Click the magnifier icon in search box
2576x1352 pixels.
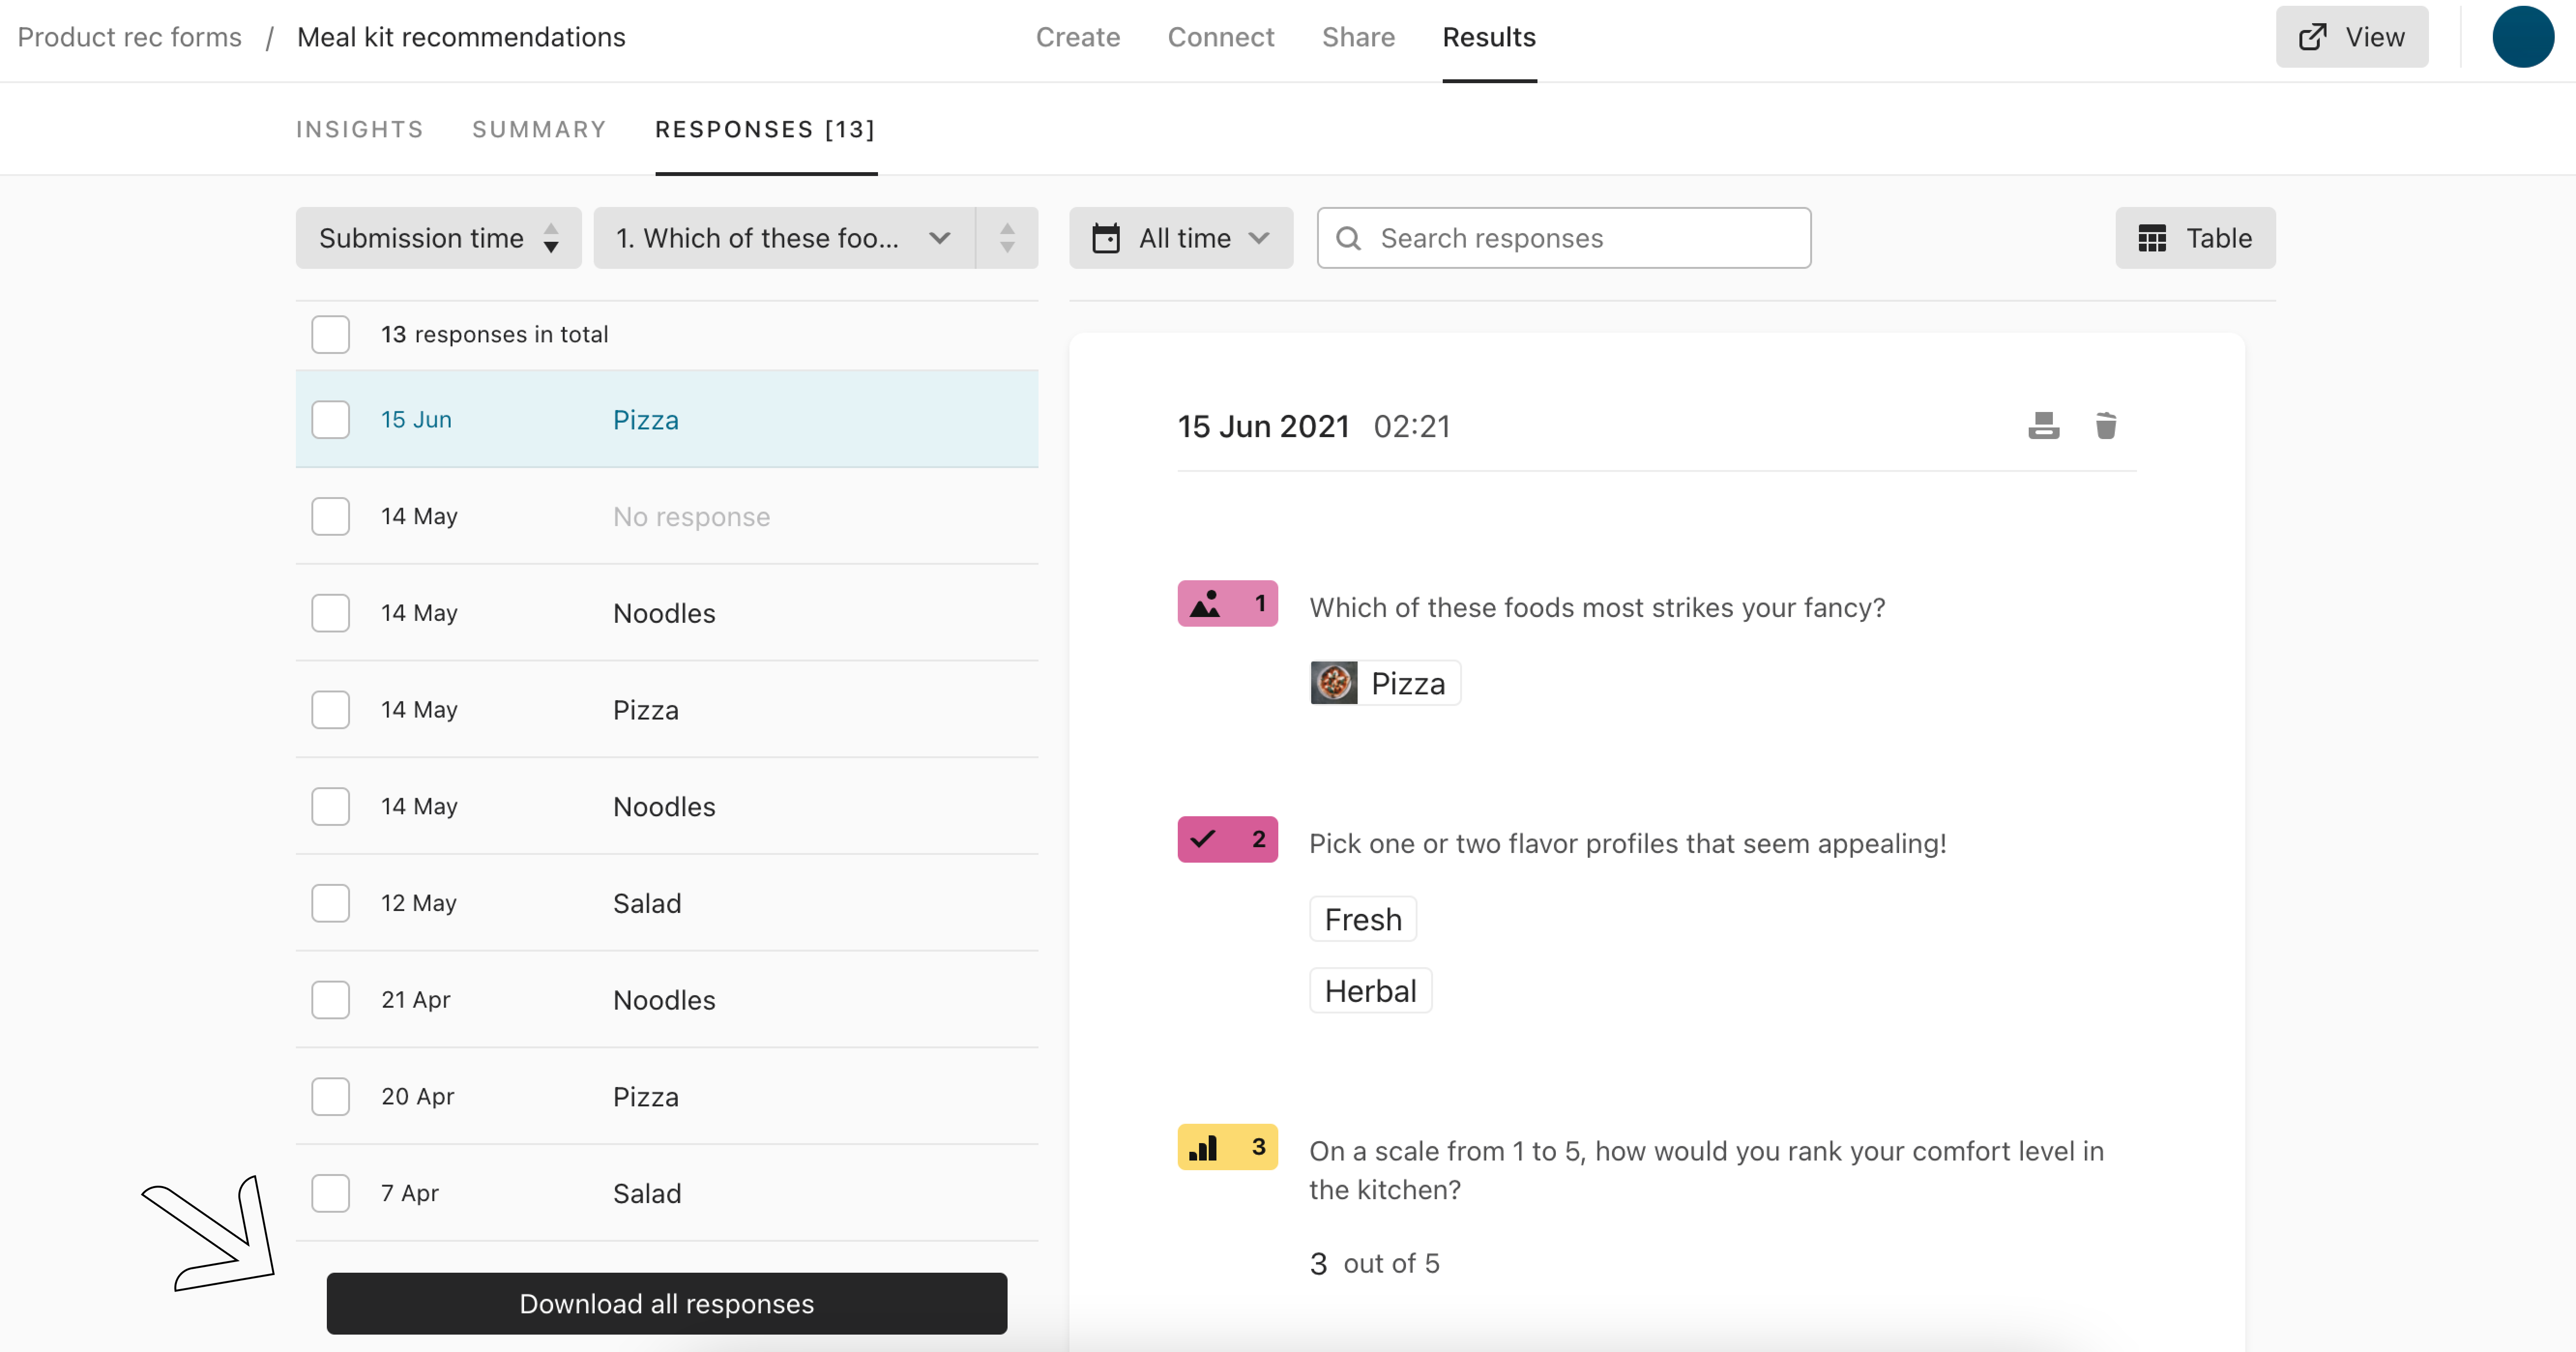click(x=1348, y=238)
